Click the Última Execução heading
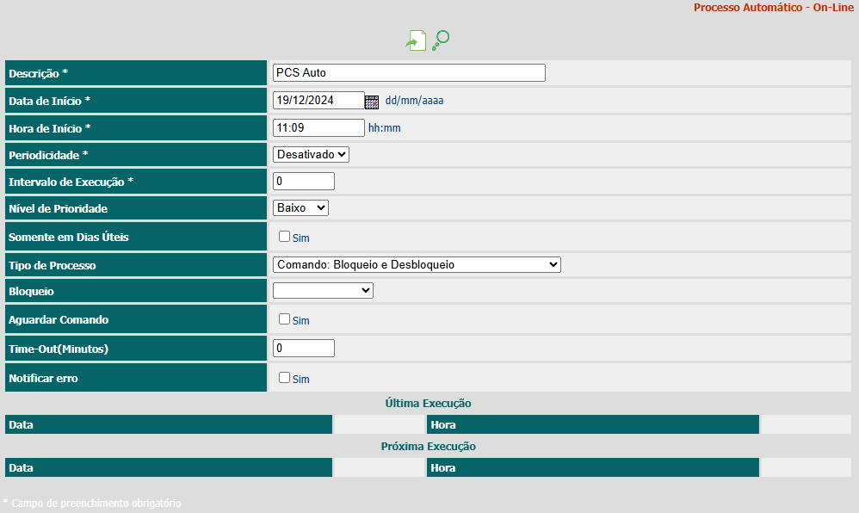The width and height of the screenshot is (859, 513). coord(428,404)
